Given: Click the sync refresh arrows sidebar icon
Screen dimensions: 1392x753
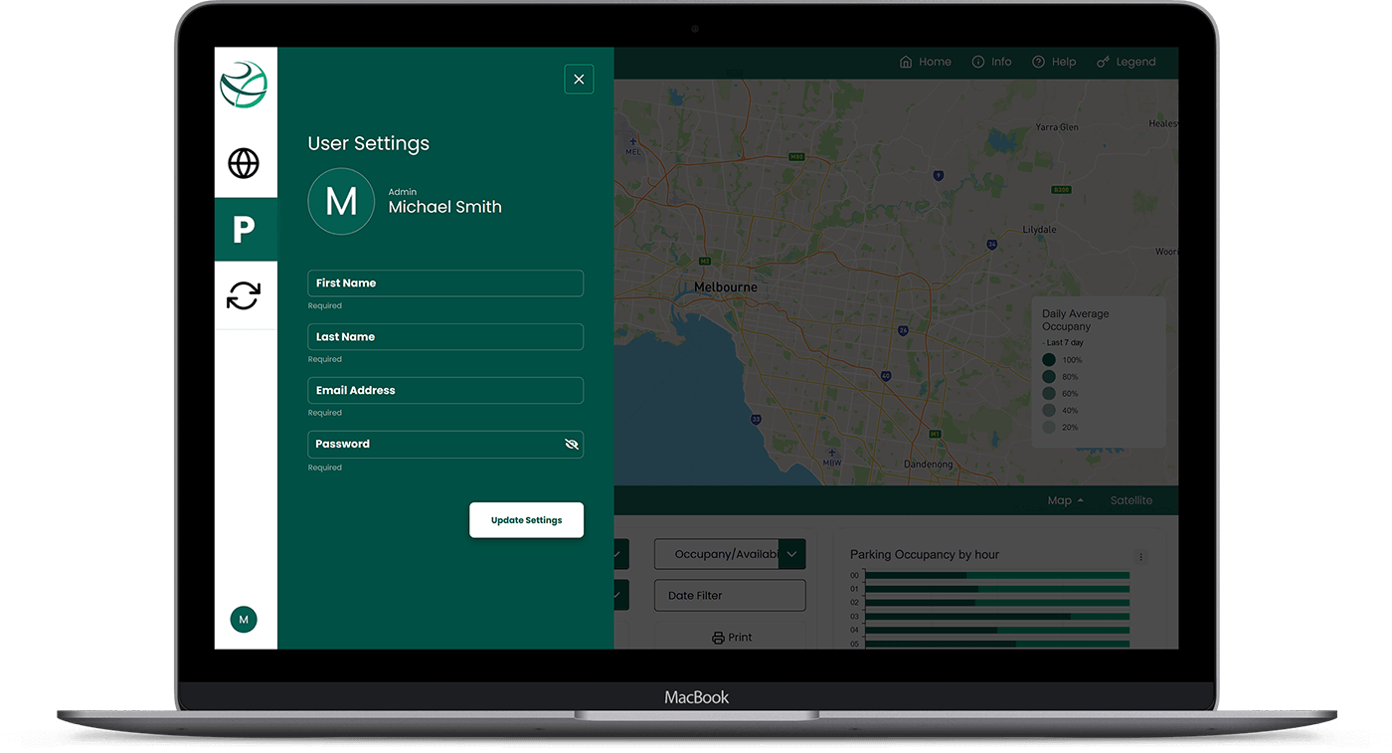Looking at the screenshot, I should click(x=244, y=295).
